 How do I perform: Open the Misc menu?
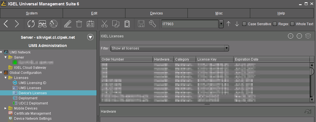click(219, 13)
